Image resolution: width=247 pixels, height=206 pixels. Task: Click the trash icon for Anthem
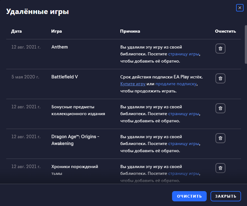[x=220, y=48]
